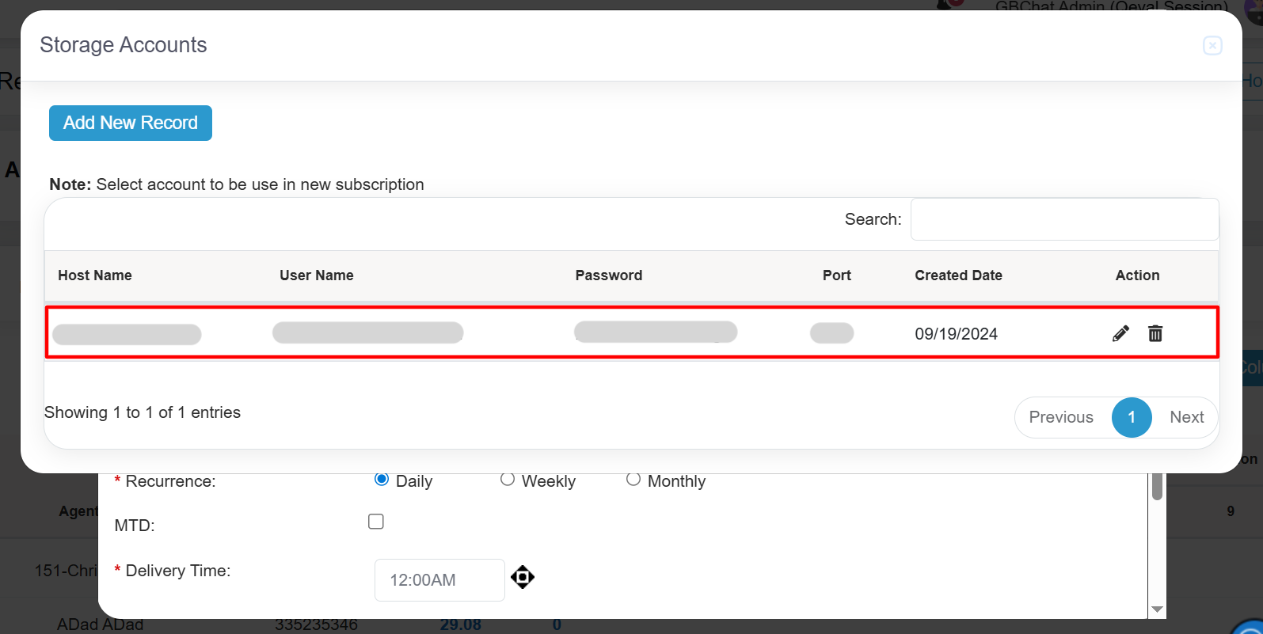1263x634 pixels.
Task: Go to the Previous page
Action: click(x=1060, y=417)
